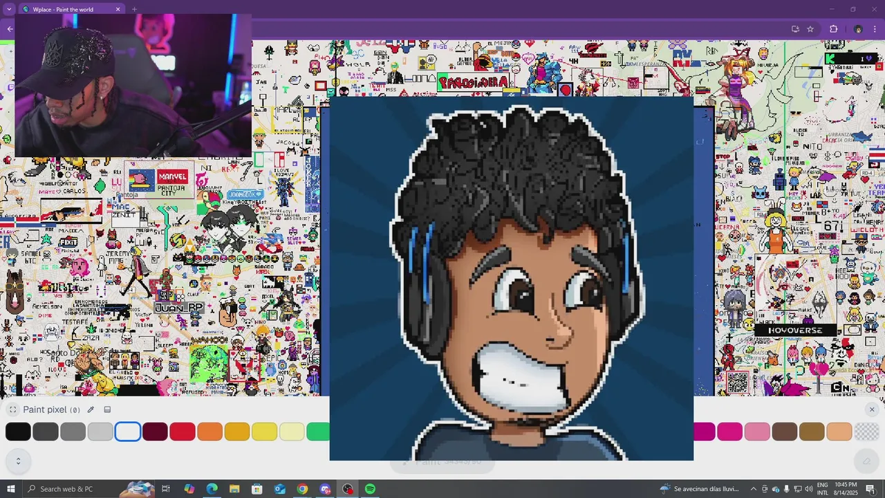Open the browser profile avatar

click(858, 29)
